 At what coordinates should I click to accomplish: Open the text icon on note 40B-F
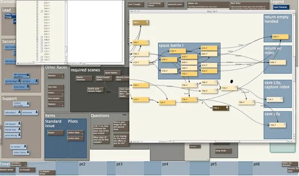pyautogui.click(x=147, y=22)
